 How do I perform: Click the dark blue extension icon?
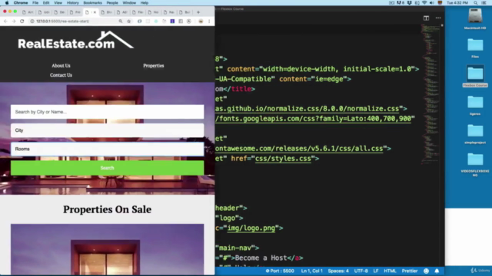coord(172,21)
